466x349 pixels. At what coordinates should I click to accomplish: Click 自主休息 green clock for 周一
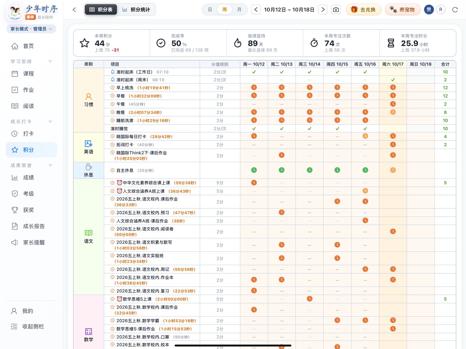point(254,170)
